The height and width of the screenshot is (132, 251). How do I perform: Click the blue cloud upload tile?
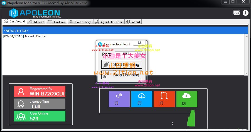142,99
